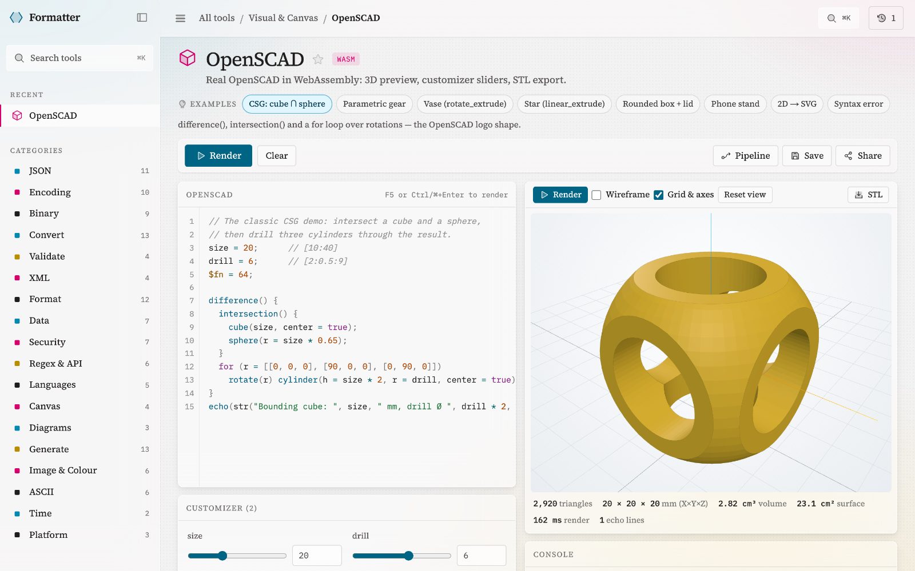Load the Vase (rotate_extrude) example
Image resolution: width=915 pixels, height=571 pixels.
465,104
